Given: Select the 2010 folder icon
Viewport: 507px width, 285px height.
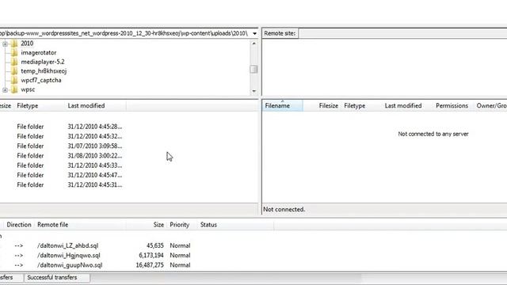Looking at the screenshot, I should 14,44.
